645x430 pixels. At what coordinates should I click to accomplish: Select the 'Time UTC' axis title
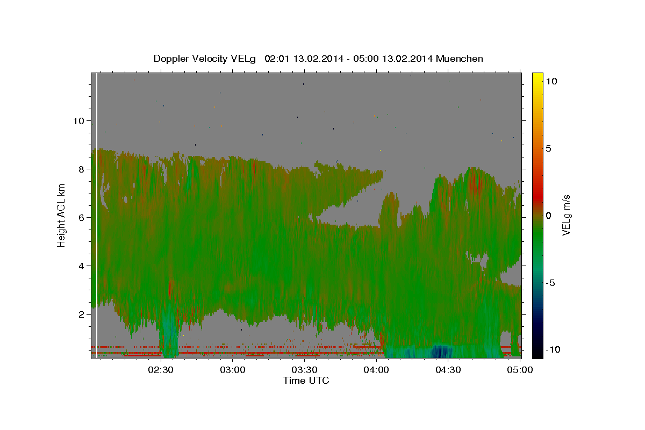[306, 381]
